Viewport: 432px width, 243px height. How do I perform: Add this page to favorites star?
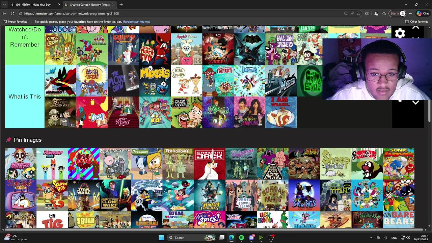358,13
